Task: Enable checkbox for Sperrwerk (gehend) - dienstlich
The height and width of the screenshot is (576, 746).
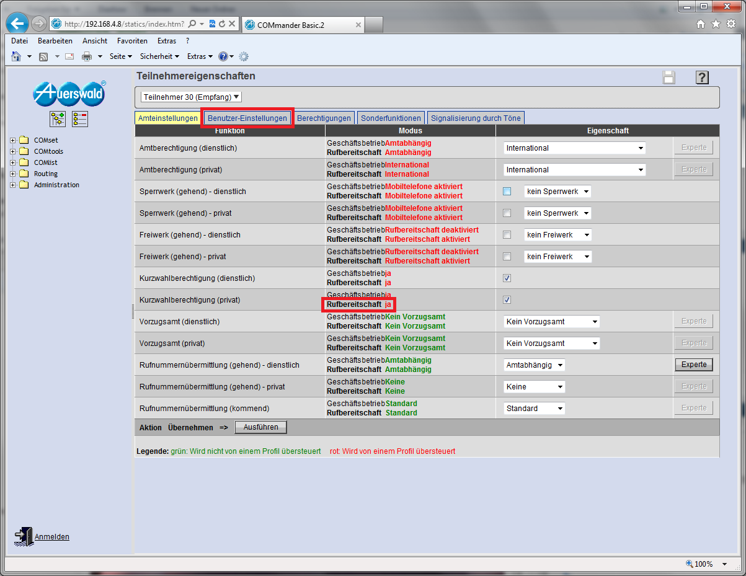Action: click(x=507, y=192)
